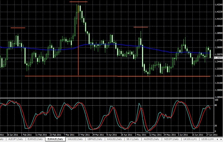Screen dimensions: 223x142
Task: Click the stochastic scale value 80
Action: click(216, 105)
